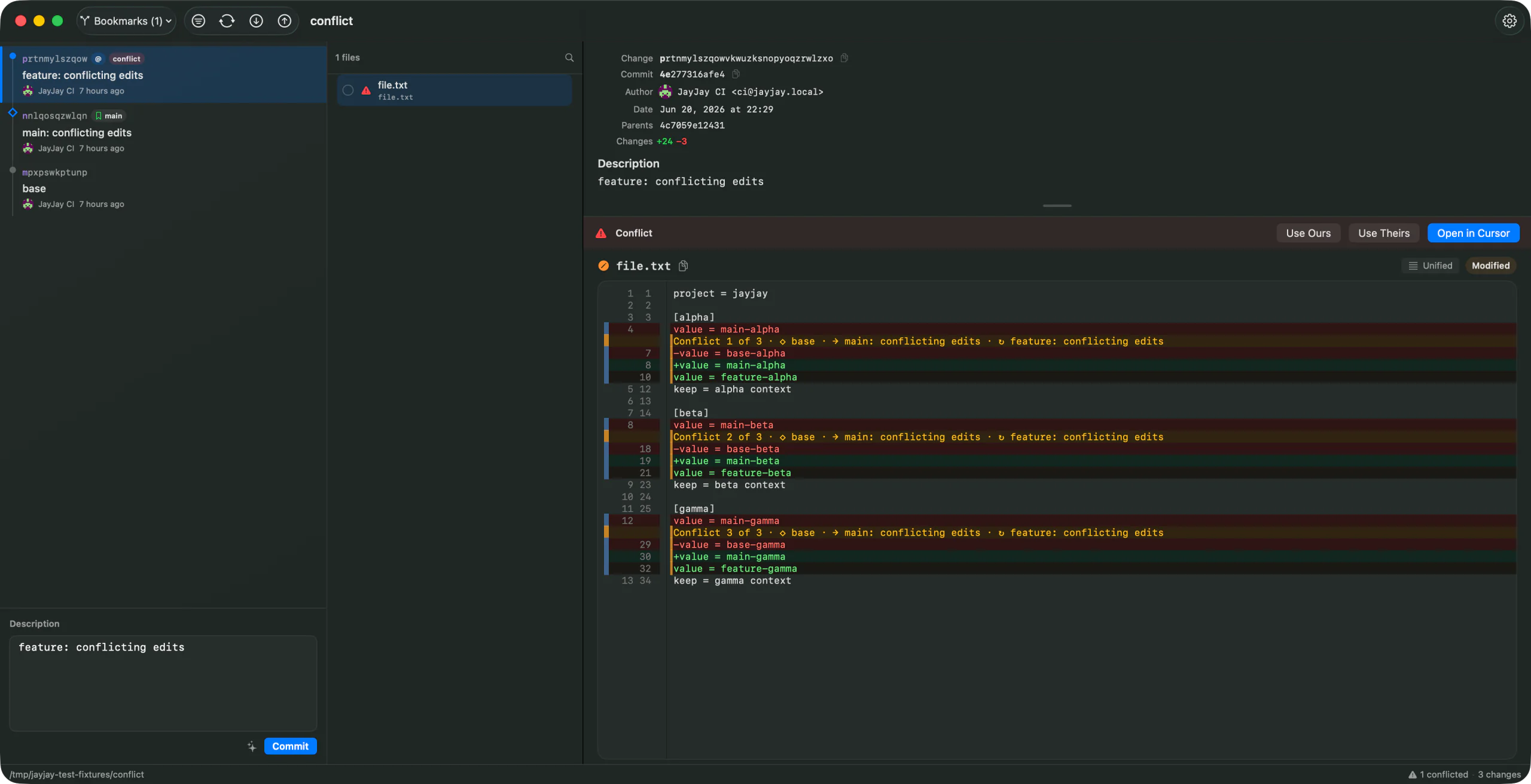This screenshot has height=784, width=1531.
Task: Click the gray node of mpxpswkptunp
Action: click(x=13, y=170)
